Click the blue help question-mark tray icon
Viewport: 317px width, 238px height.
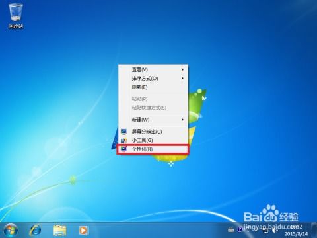pyautogui.click(x=240, y=229)
